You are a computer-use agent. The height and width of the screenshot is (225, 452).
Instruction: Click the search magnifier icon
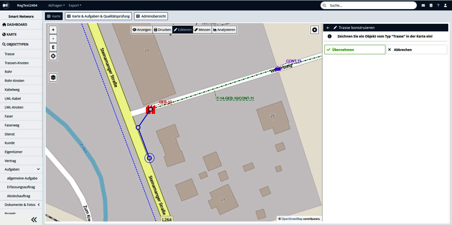pos(324,5)
